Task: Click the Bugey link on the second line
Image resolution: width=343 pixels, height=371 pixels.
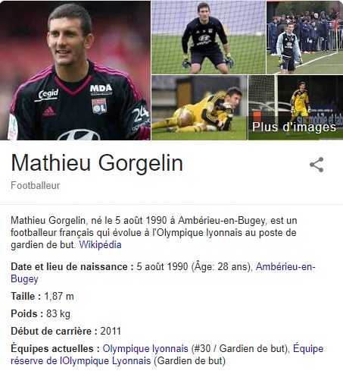Action: tap(24, 279)
